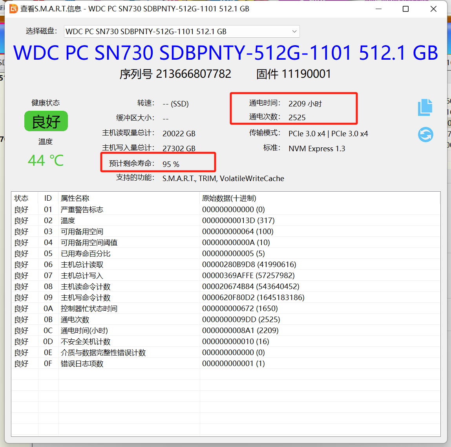
Task: Click the ID column header
Action: tap(48, 198)
